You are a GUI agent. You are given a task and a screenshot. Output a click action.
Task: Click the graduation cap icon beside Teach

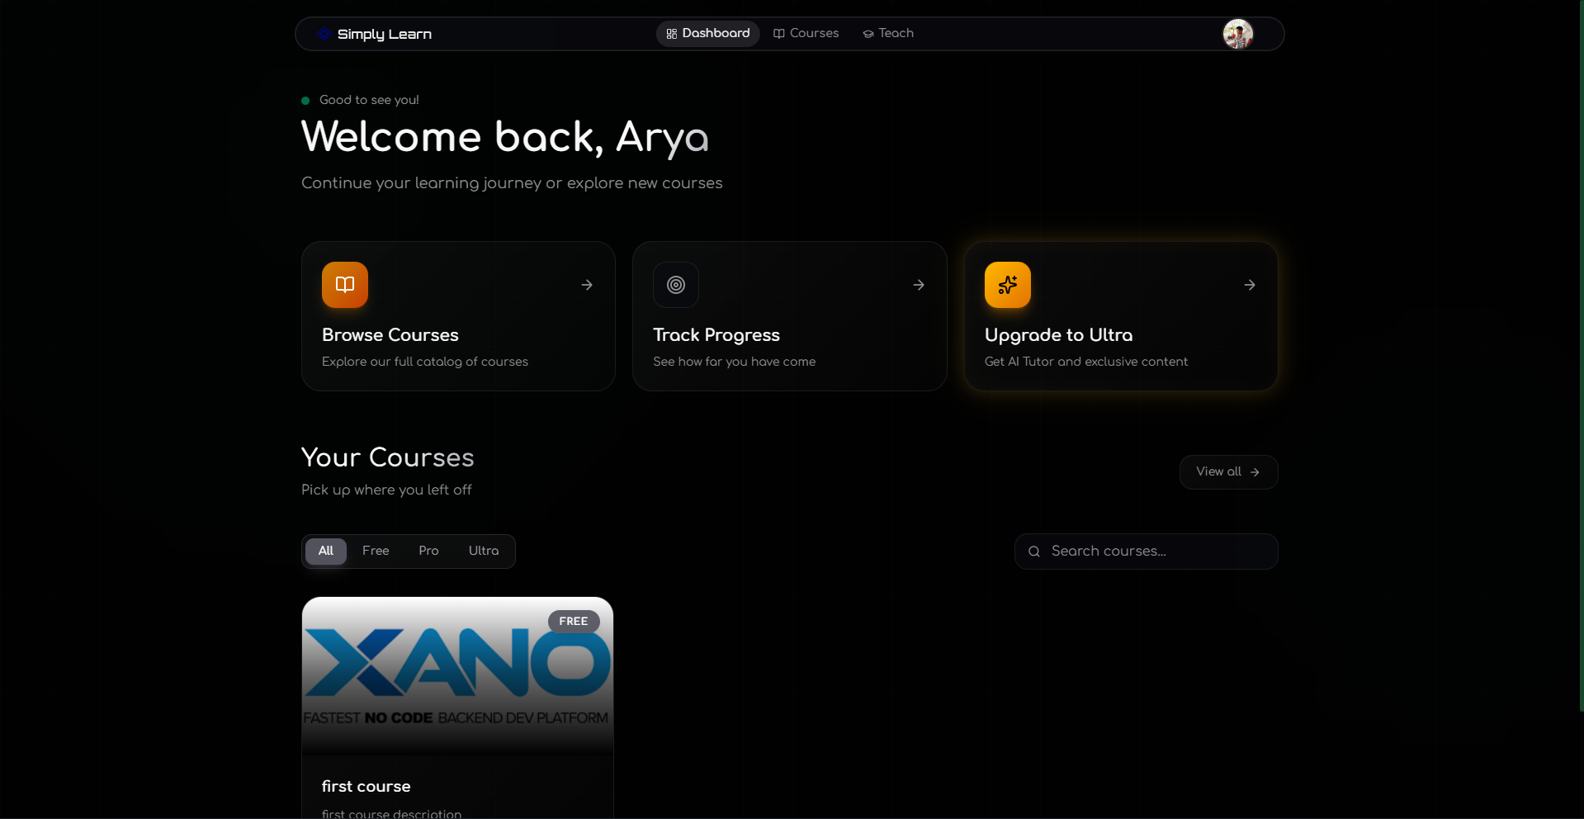pos(868,34)
